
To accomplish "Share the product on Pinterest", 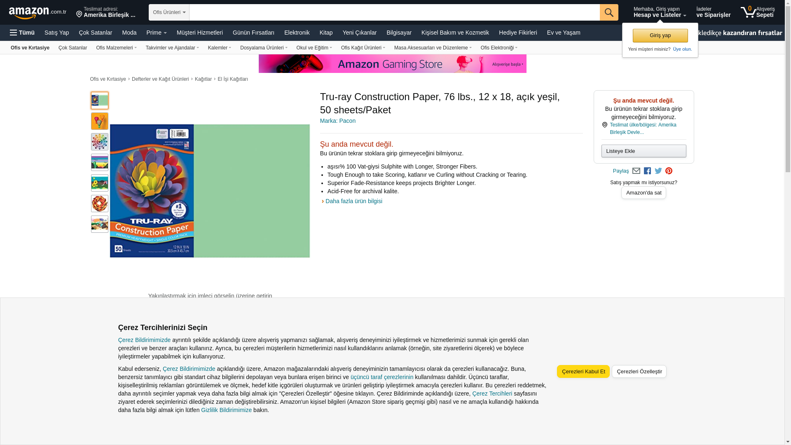I will coord(669,171).
